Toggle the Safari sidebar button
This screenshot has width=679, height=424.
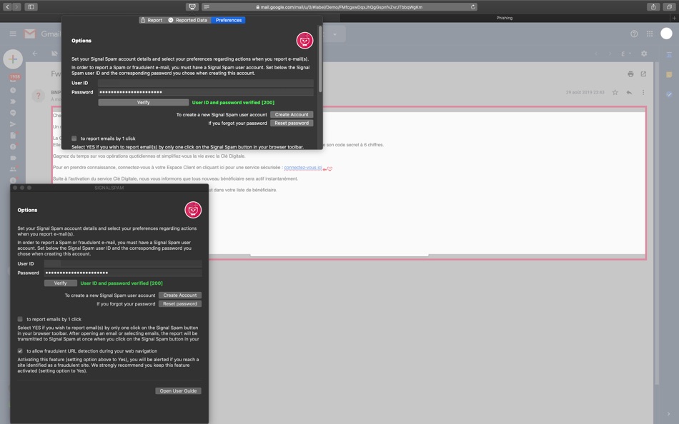(x=31, y=7)
